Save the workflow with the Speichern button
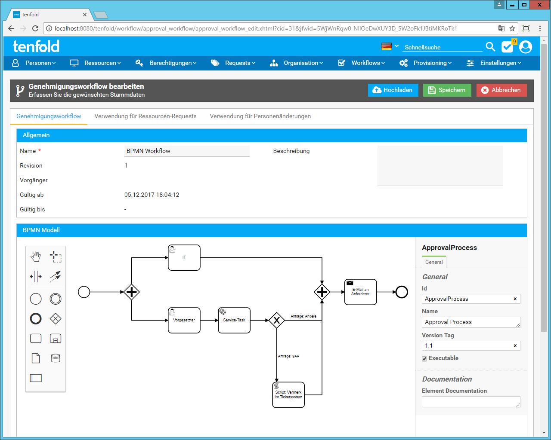The width and height of the screenshot is (551, 440). [x=447, y=90]
